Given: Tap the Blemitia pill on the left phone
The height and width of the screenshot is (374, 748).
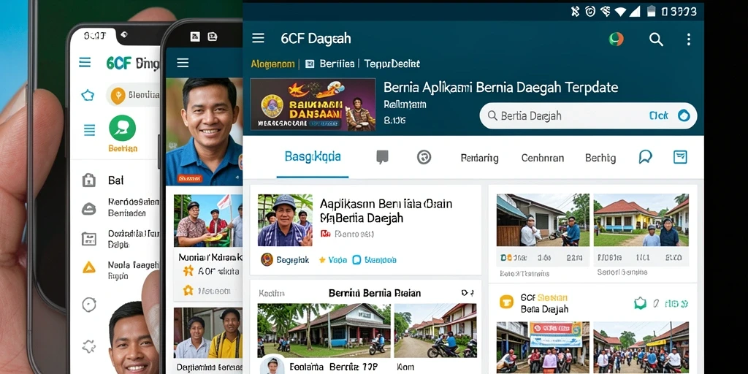Looking at the screenshot, I should (x=134, y=96).
